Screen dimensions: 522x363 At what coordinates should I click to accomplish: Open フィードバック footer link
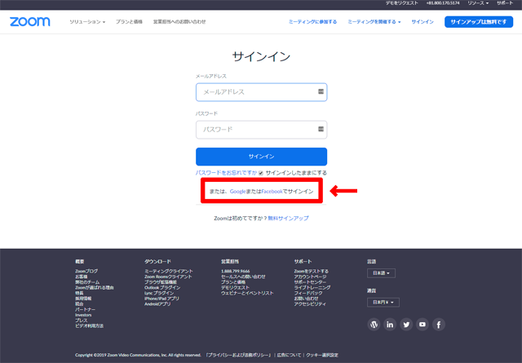point(308,293)
